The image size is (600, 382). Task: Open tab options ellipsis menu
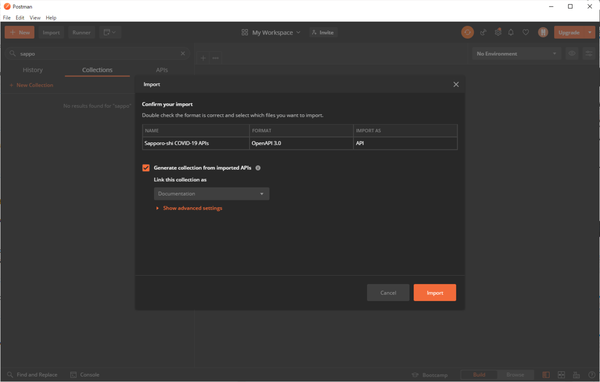(215, 58)
